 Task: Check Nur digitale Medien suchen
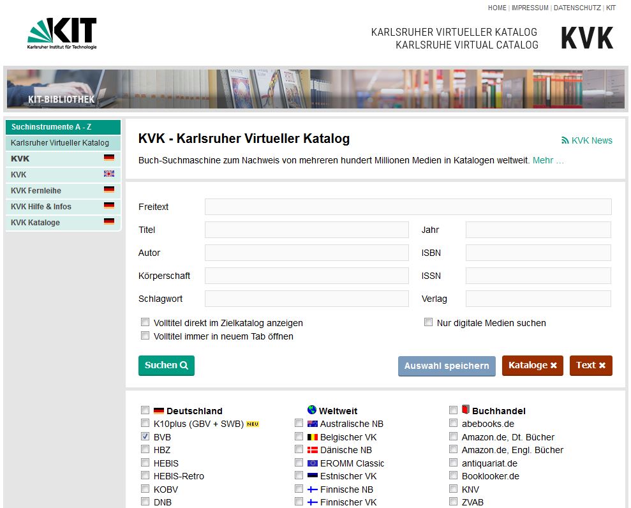point(428,322)
